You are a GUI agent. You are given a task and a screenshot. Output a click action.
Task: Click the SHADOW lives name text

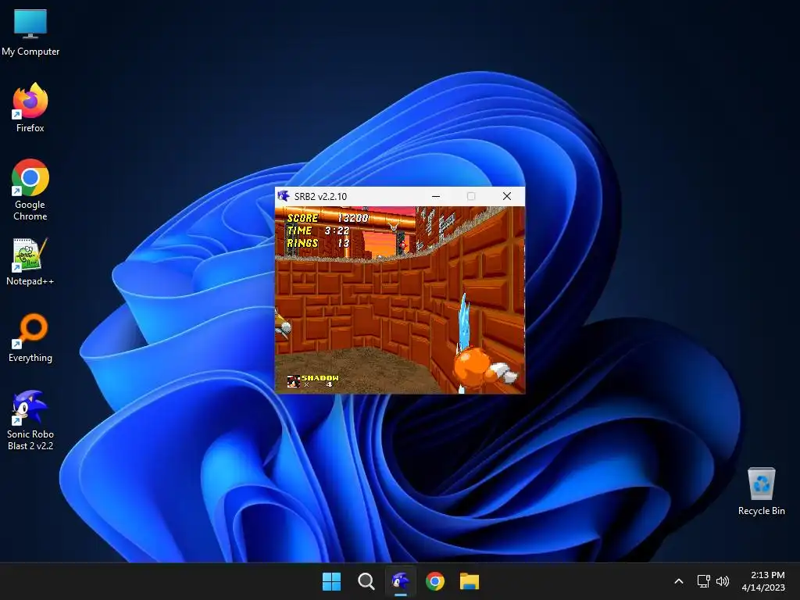(x=320, y=378)
